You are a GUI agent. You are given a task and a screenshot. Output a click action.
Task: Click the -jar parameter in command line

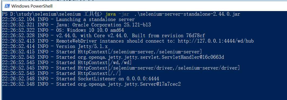point(124,14)
